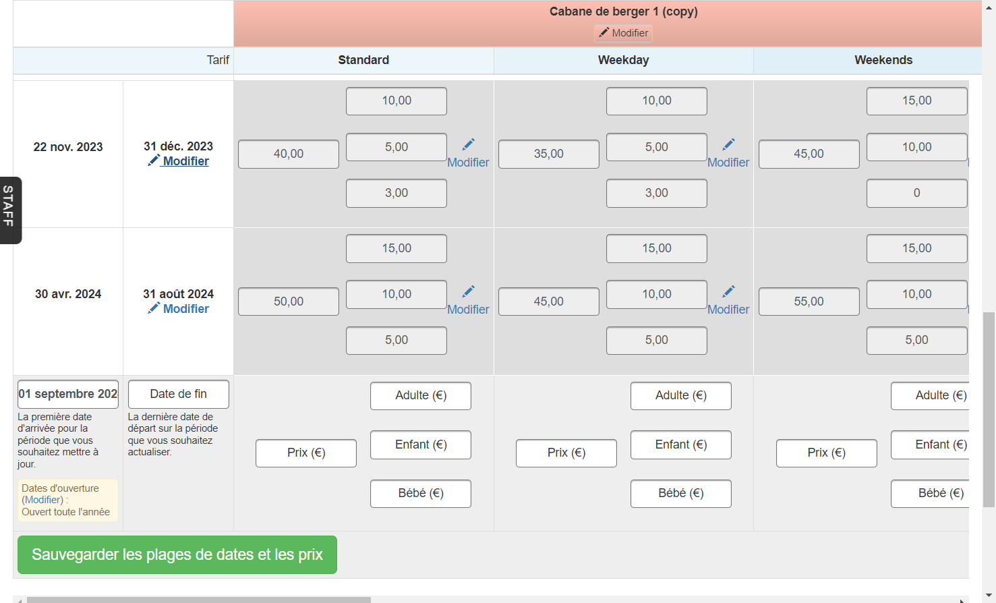Click the Ouvert toute l'année text
The image size is (996, 603).
pyautogui.click(x=65, y=512)
